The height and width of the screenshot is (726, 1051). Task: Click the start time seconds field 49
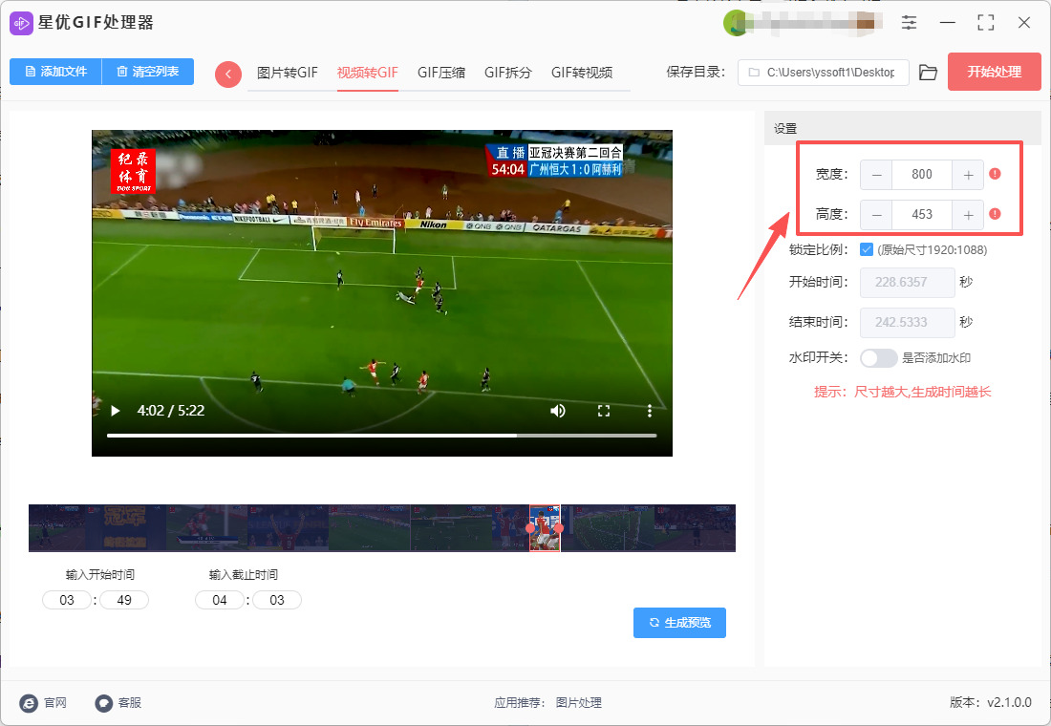click(x=124, y=600)
